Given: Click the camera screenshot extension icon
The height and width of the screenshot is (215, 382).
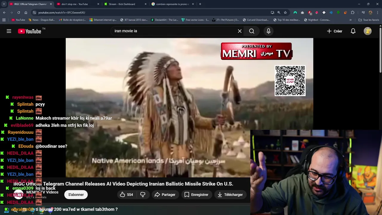Looking at the screenshot, I should (x=302, y=13).
